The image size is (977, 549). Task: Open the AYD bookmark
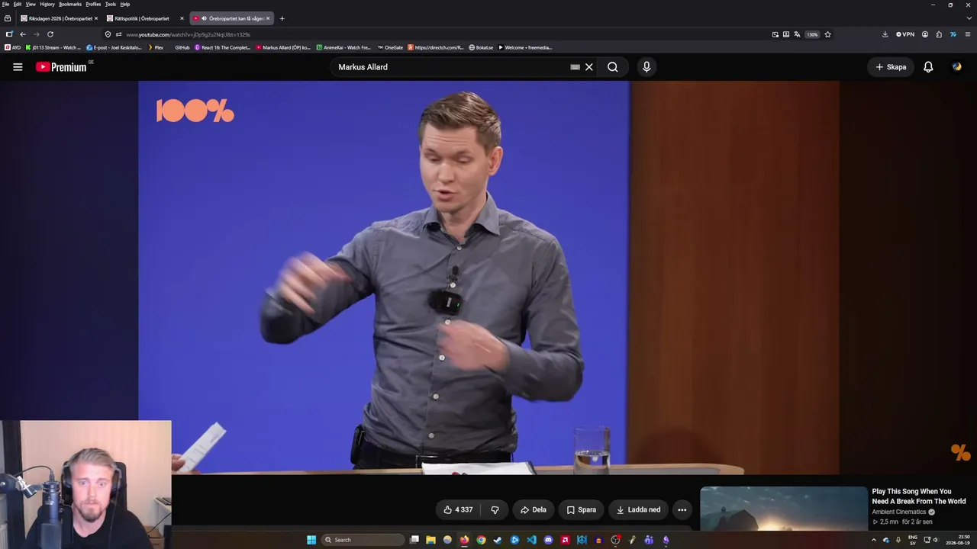pyautogui.click(x=13, y=47)
